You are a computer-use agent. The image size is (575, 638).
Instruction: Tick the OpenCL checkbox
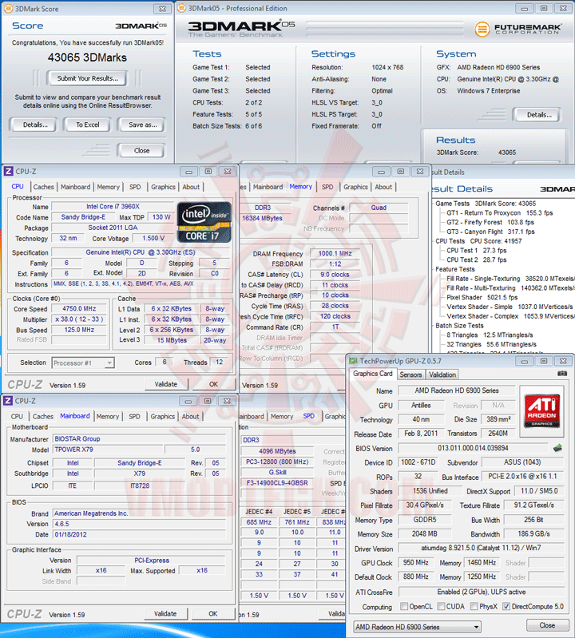(403, 606)
